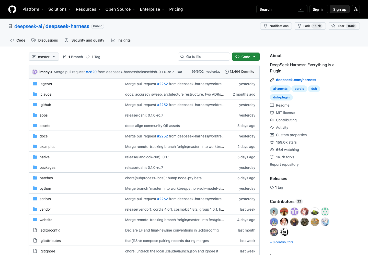Switch to the Code tab
Image resolution: width=368 pixels, height=255 pixels.
tap(18, 40)
